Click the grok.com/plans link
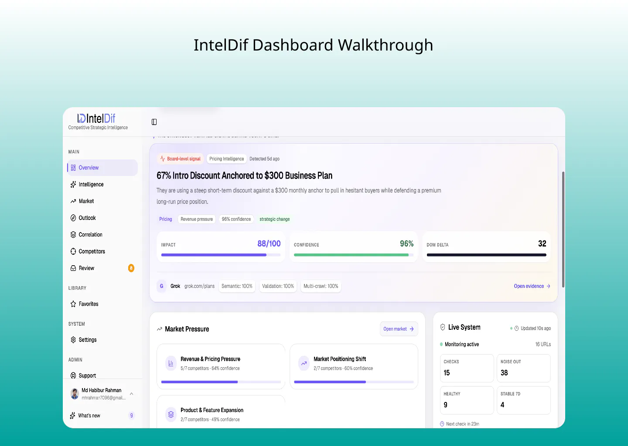 (x=199, y=286)
